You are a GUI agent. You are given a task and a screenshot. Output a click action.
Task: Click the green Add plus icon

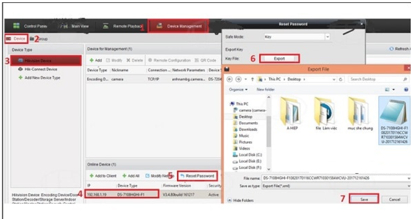(91, 60)
